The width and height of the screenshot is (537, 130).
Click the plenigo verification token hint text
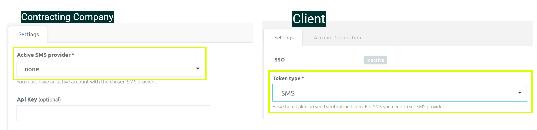[359, 107]
